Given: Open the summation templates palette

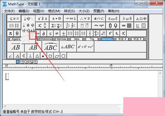Looking at the screenshot, I should pos(56,25).
